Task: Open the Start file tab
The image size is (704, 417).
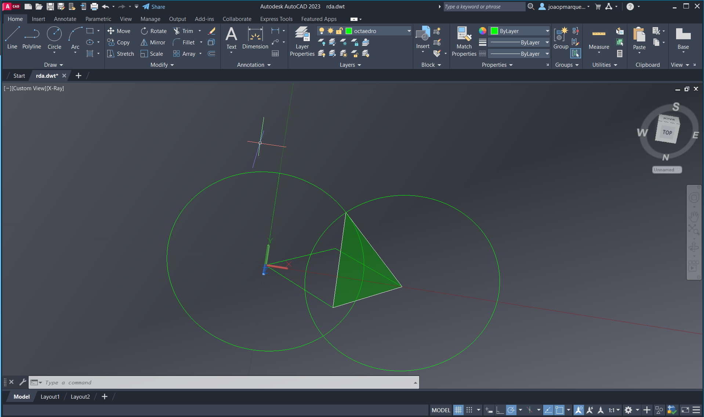Action: [x=19, y=76]
